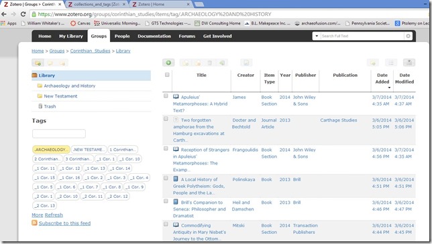The width and height of the screenshot is (432, 244).
Task: Click the book section icon for Apuleius' Metamorphoses
Action: [x=176, y=97]
